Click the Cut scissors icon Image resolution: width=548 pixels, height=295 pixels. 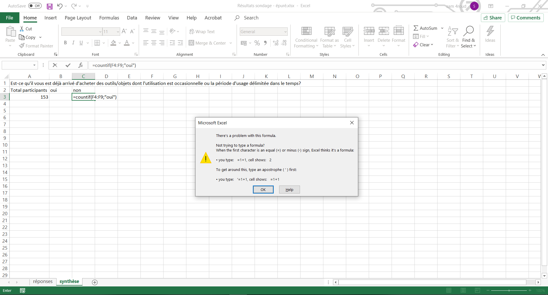click(22, 29)
